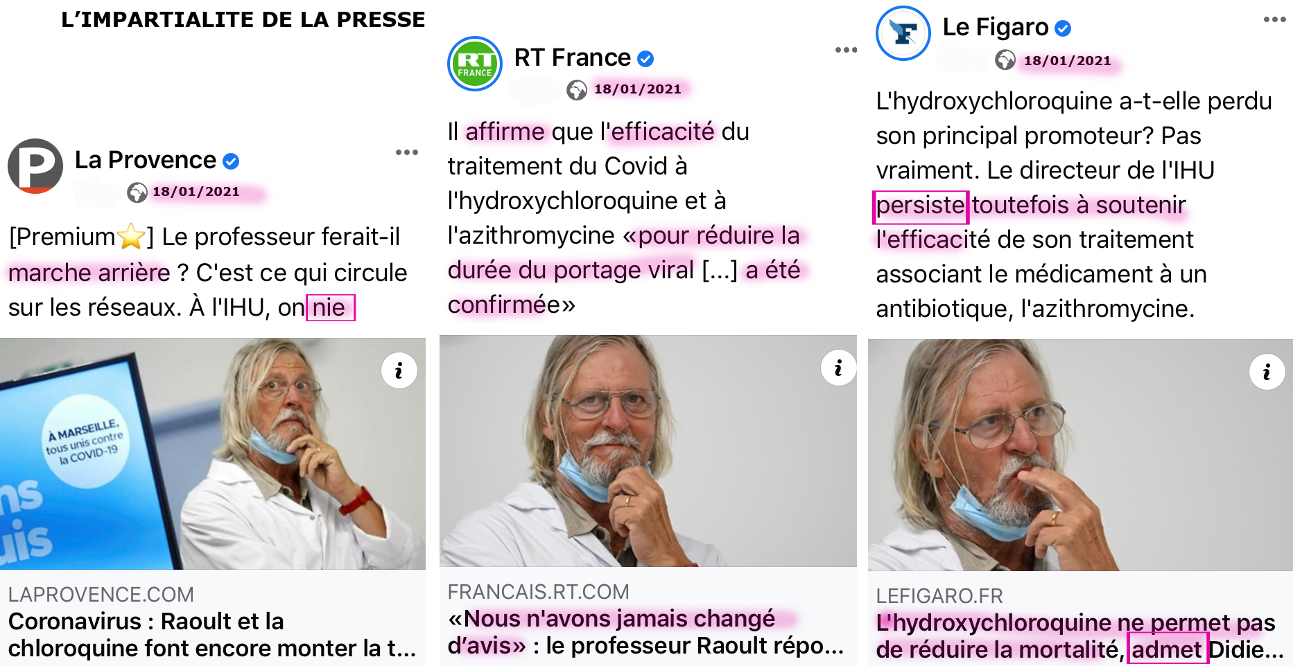Open the RT France page name link
This screenshot has width=1293, height=666.
pos(573,57)
